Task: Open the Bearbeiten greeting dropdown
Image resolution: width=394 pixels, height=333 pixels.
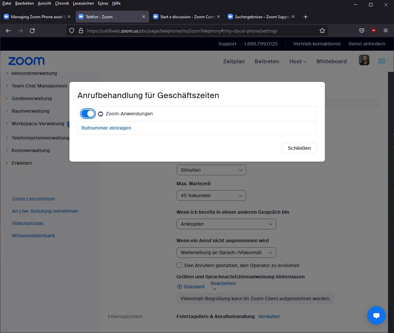Action: pyautogui.click(x=223, y=285)
